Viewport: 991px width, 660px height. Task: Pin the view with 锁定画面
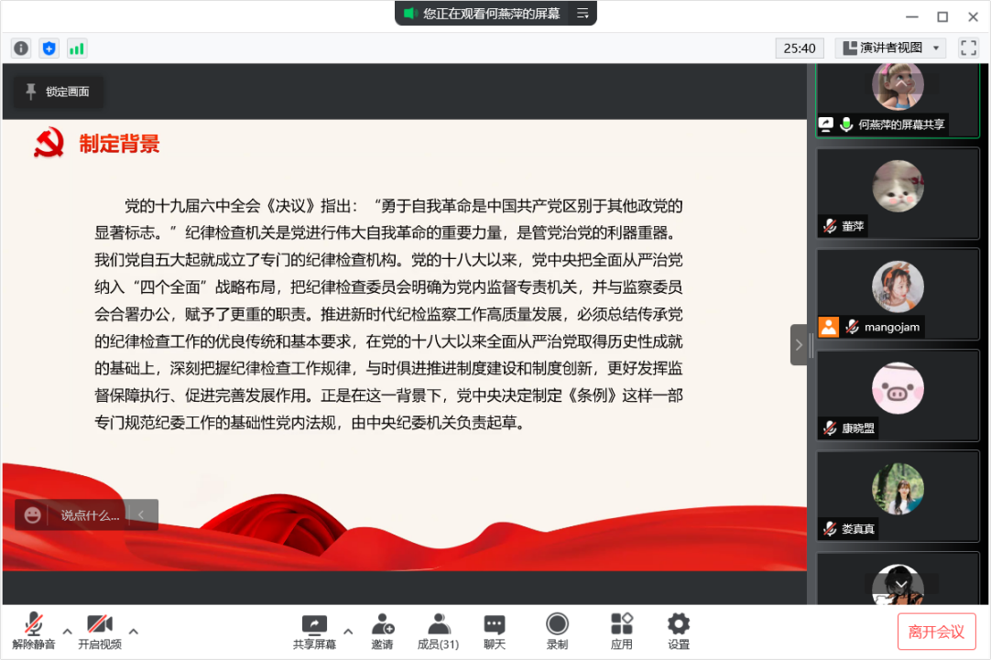pyautogui.click(x=59, y=92)
